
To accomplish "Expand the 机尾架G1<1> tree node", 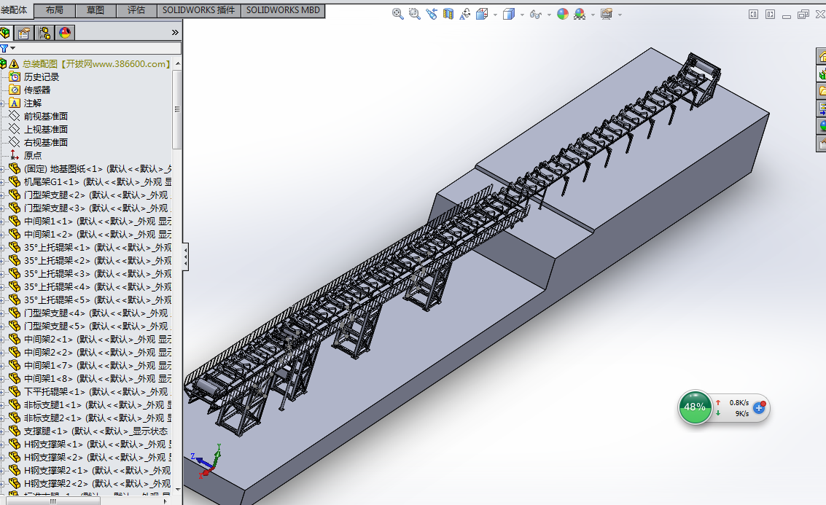I will 2,182.
